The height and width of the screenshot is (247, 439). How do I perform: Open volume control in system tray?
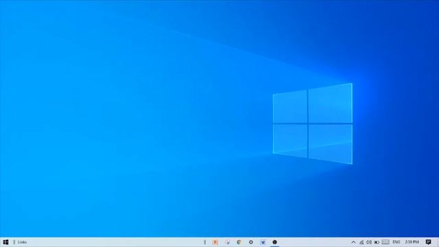pos(369,242)
